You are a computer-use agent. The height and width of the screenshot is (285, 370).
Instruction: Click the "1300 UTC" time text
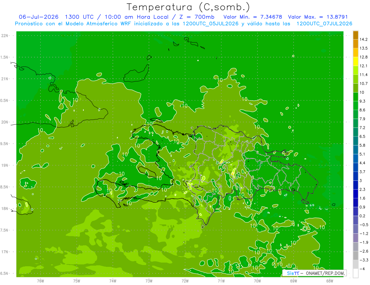[80, 17]
